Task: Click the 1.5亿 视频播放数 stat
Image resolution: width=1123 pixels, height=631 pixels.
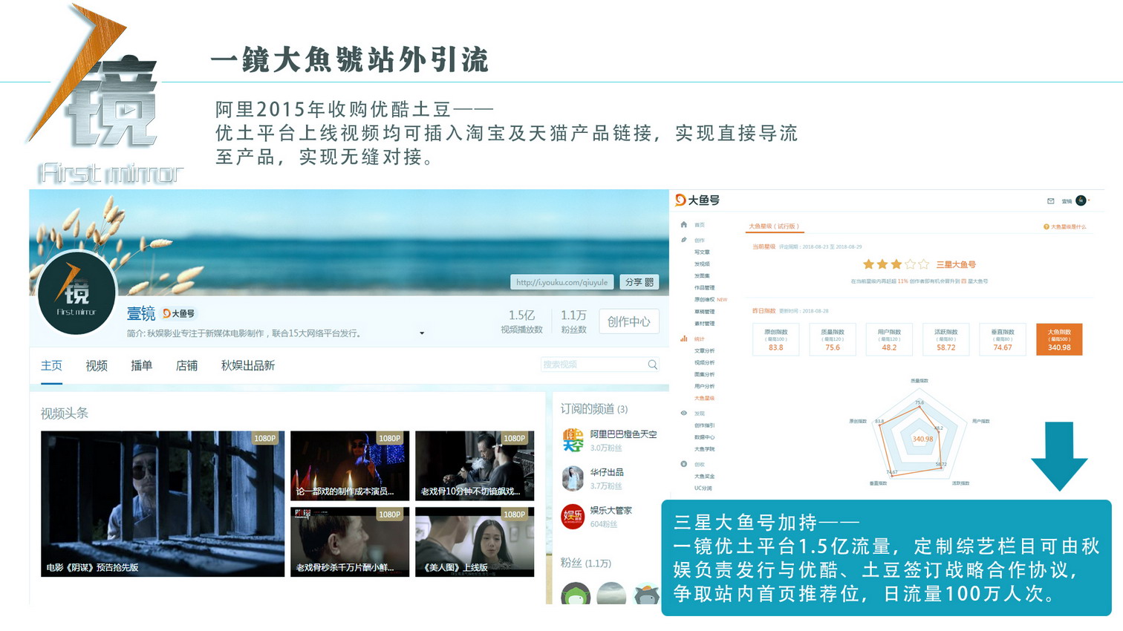Action: click(x=521, y=321)
